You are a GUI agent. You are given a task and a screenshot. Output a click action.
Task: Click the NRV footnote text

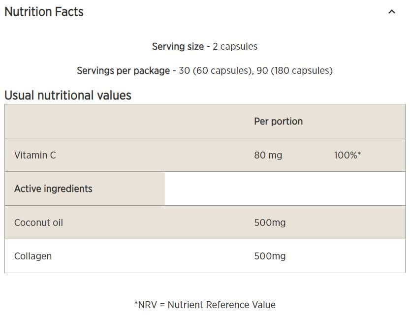206,305
